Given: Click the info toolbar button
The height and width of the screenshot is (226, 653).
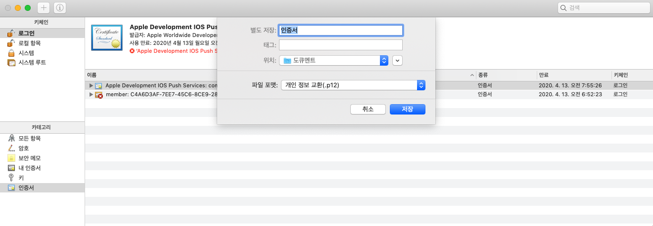Looking at the screenshot, I should click(60, 8).
